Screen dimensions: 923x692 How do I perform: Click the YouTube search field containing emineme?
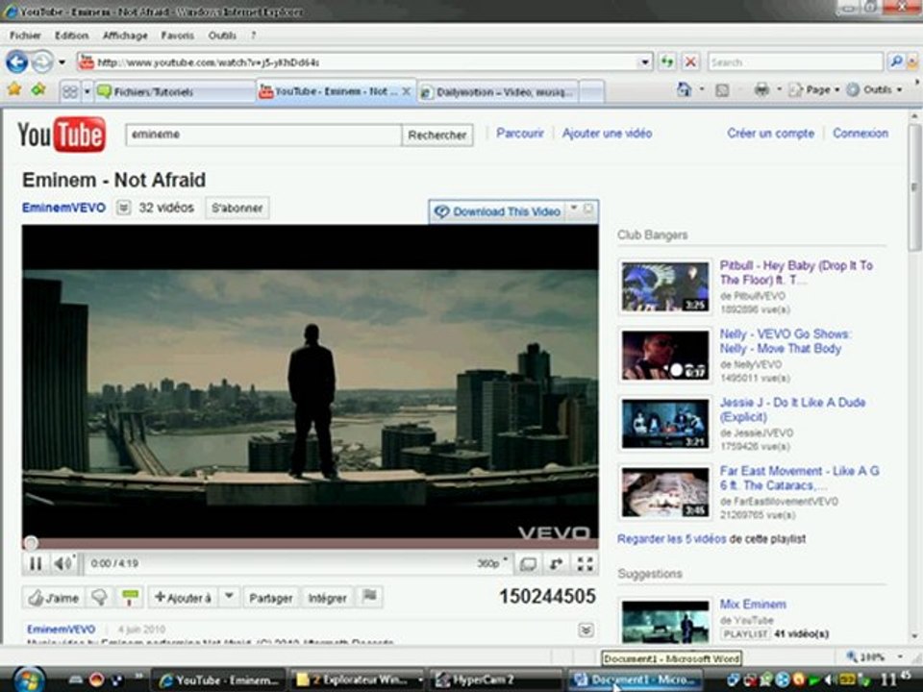[x=263, y=135]
